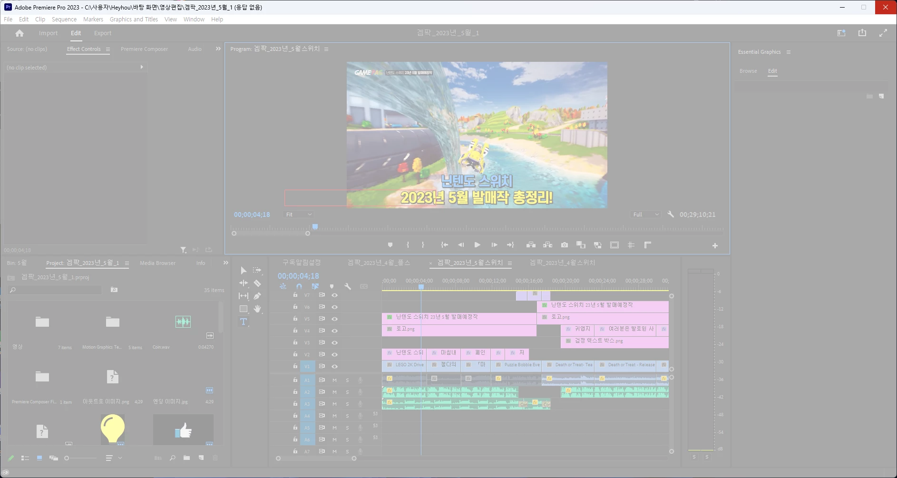The image size is (897, 478).
Task: Open the Export workspace
Action: (x=103, y=33)
